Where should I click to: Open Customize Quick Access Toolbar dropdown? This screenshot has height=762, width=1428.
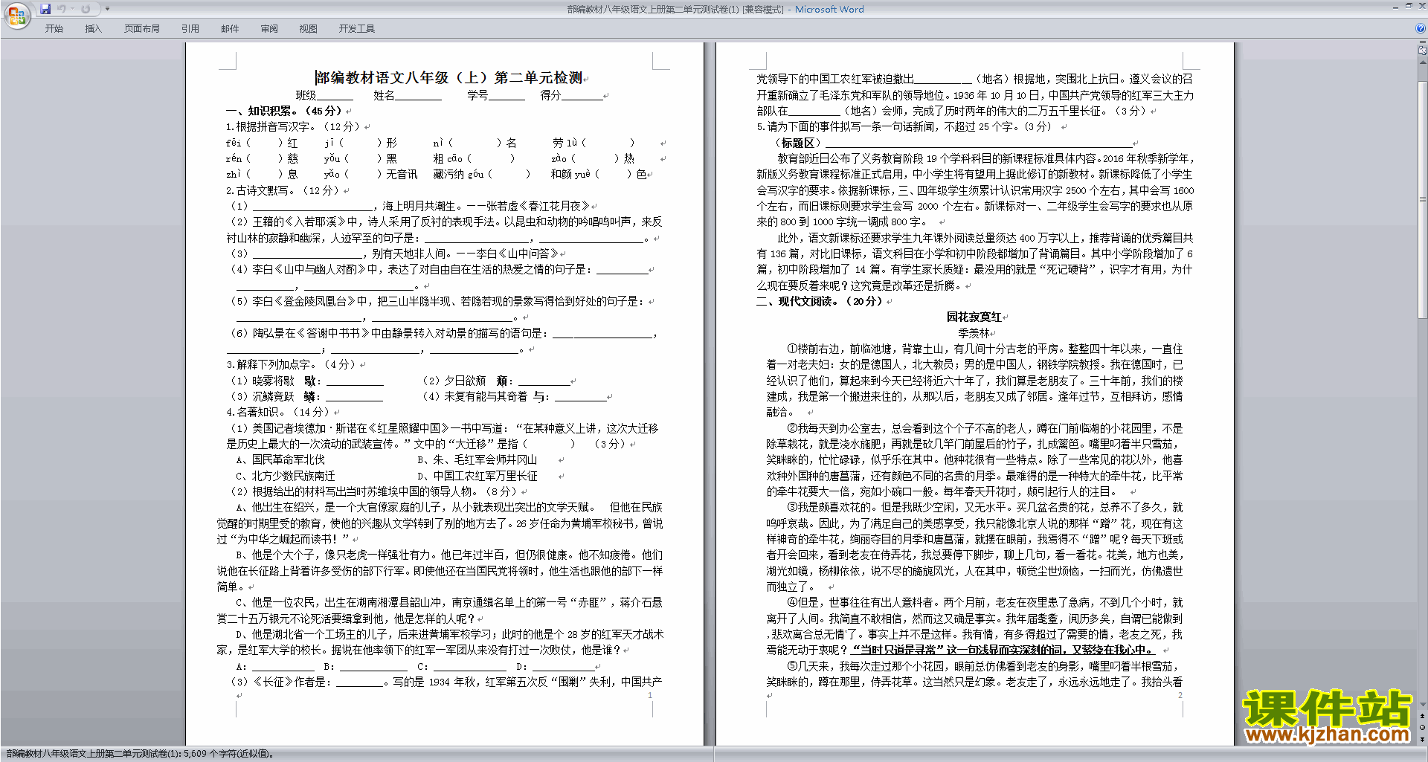click(x=107, y=9)
